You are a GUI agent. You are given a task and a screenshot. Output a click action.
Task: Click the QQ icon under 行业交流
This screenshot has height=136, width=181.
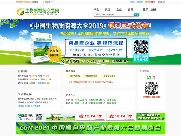[154, 78]
